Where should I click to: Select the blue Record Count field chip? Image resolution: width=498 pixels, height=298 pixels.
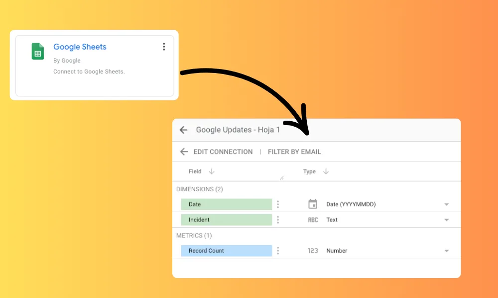pyautogui.click(x=226, y=251)
